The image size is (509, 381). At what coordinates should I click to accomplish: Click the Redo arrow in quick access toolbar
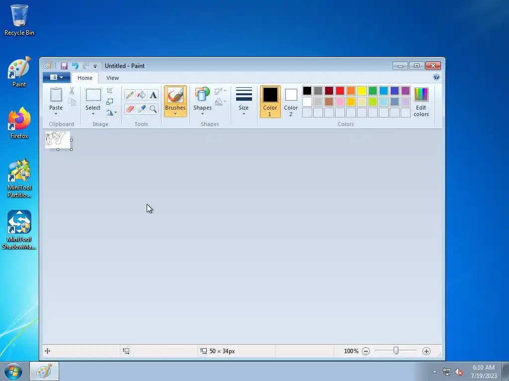(x=85, y=66)
